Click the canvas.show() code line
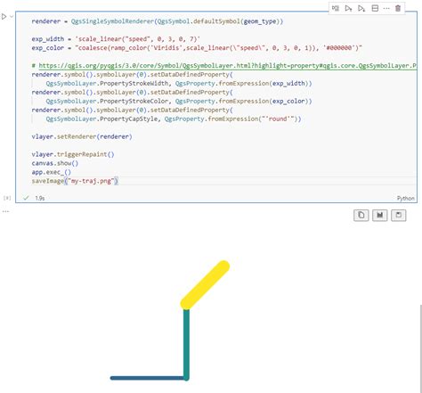The height and width of the screenshot is (393, 422). click(x=55, y=163)
